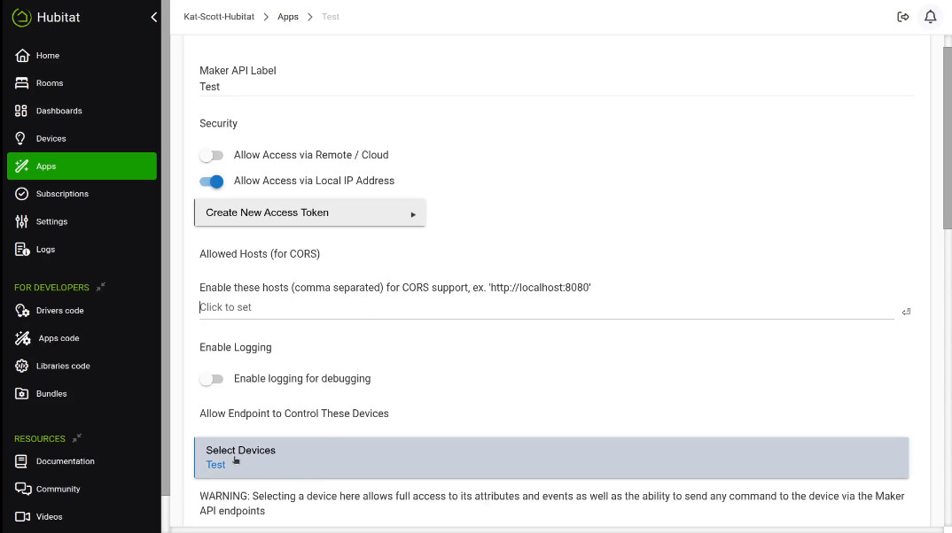
Task: Click the Logs icon in the sidebar
Action: click(x=22, y=250)
